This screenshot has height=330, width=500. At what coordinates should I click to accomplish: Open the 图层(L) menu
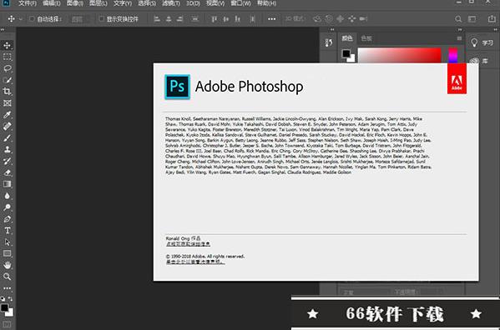pyautogui.click(x=98, y=3)
